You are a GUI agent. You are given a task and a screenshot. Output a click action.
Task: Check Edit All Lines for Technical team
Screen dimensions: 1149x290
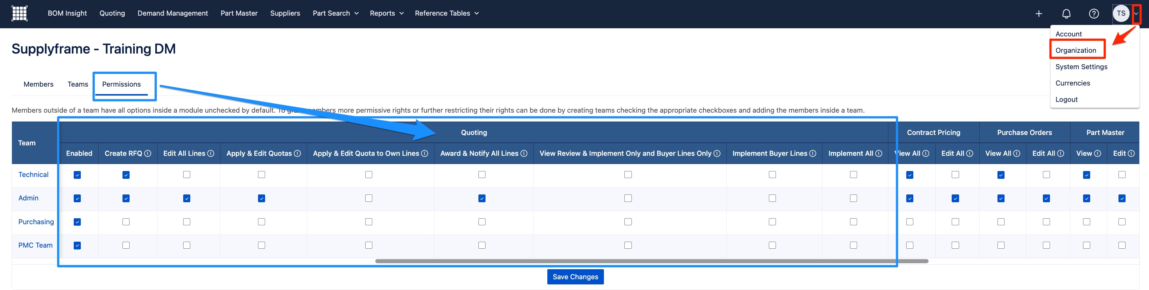pyautogui.click(x=187, y=175)
